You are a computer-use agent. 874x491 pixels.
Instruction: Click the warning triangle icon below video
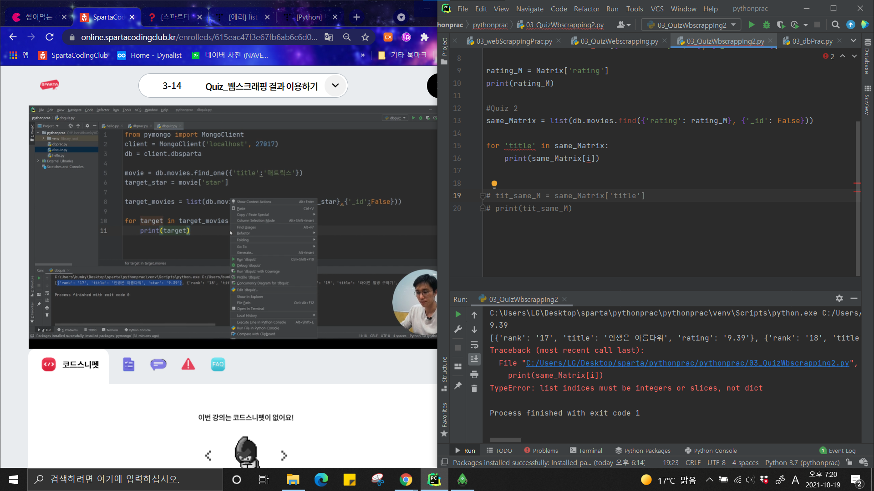188,364
